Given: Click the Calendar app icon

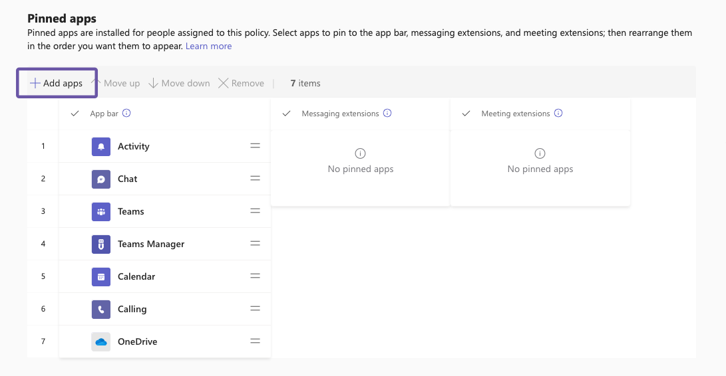Looking at the screenshot, I should tap(101, 277).
